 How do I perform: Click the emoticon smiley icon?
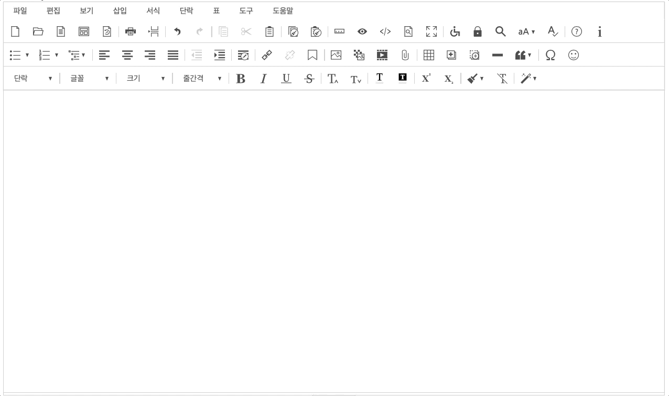coord(574,55)
